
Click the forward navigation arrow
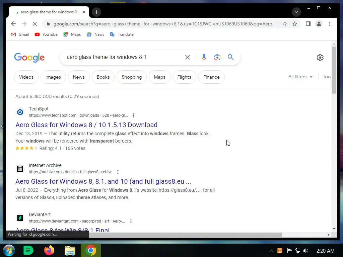pyautogui.click(x=24, y=24)
